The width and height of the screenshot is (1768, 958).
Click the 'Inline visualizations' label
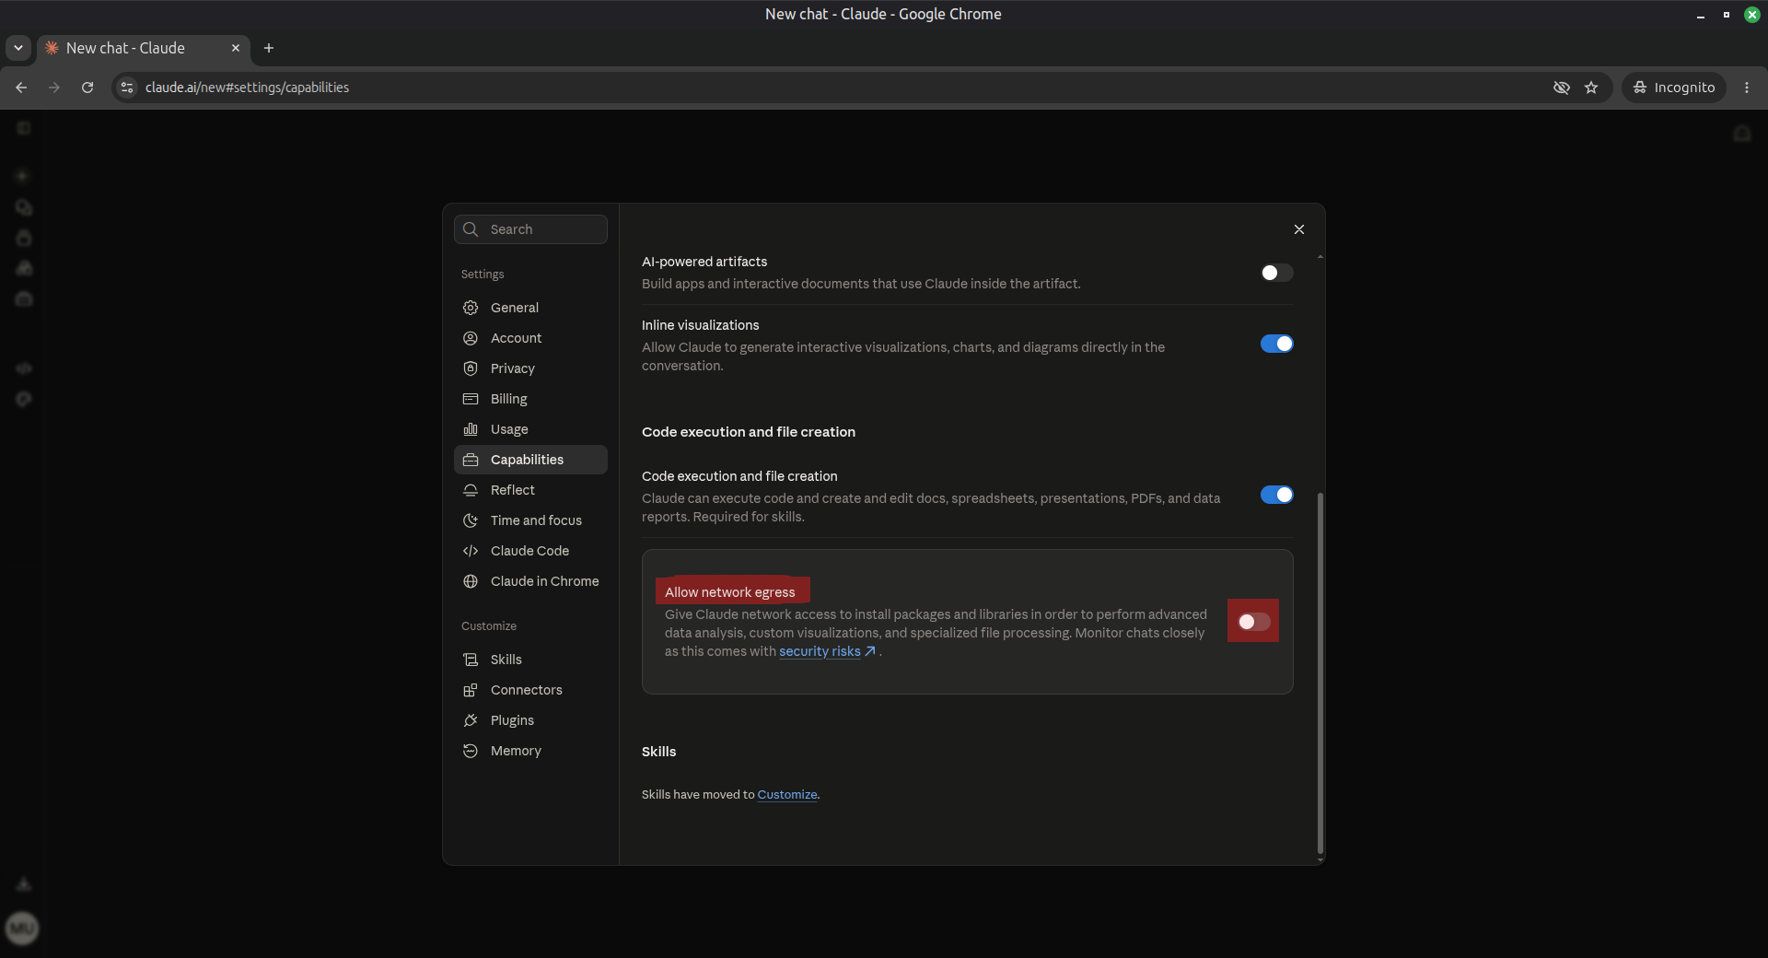(701, 325)
